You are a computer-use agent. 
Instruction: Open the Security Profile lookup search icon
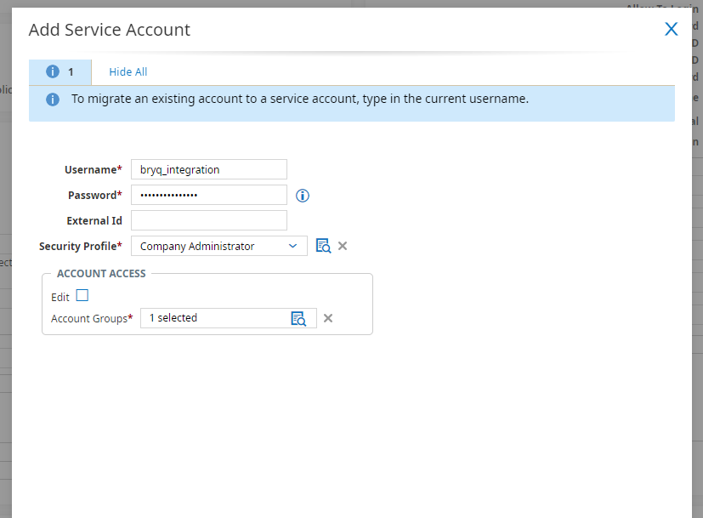coord(323,246)
